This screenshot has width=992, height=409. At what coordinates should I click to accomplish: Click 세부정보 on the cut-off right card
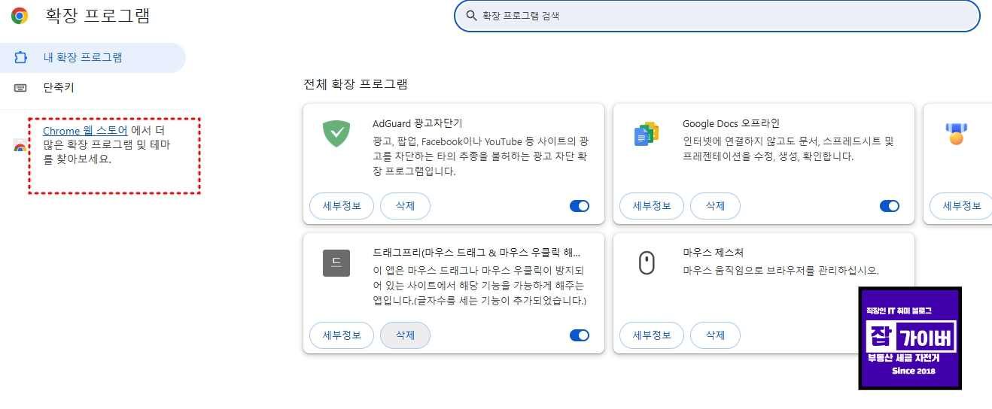(960, 206)
